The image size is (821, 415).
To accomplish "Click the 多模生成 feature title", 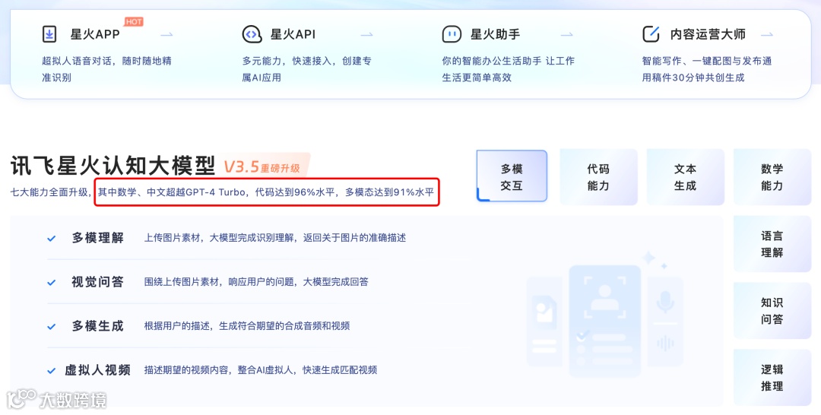I will pos(97,326).
